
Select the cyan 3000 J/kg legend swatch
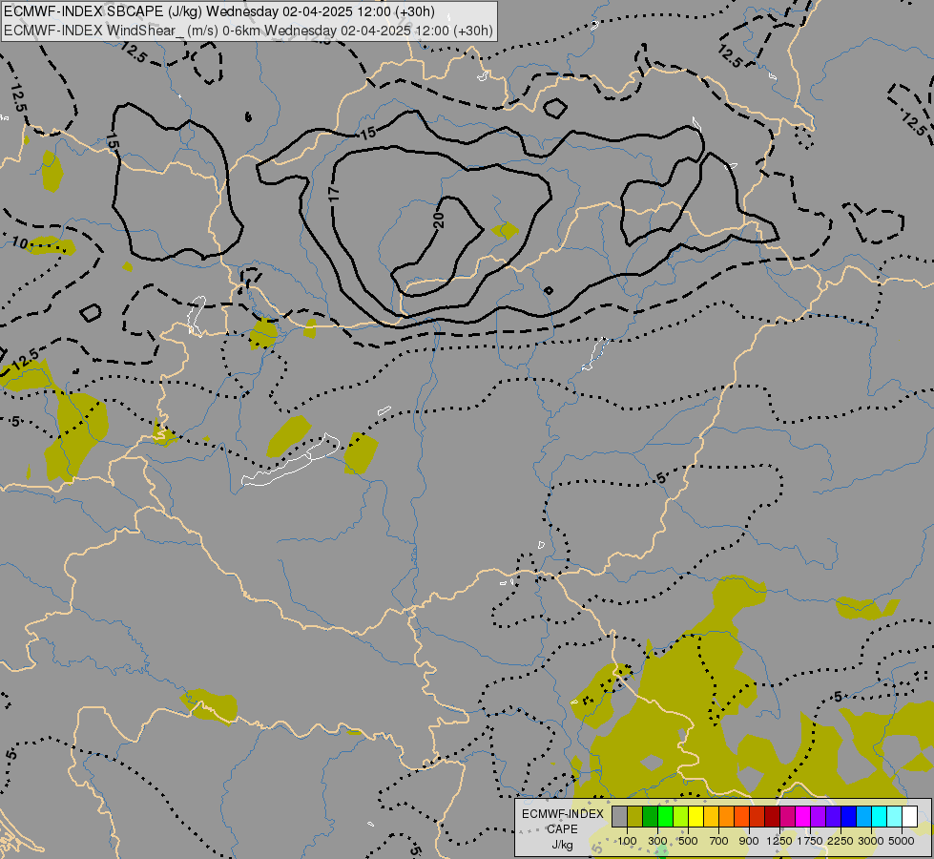[x=880, y=817]
